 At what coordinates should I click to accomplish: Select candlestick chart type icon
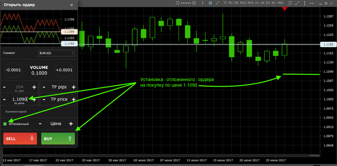coord(210,3)
